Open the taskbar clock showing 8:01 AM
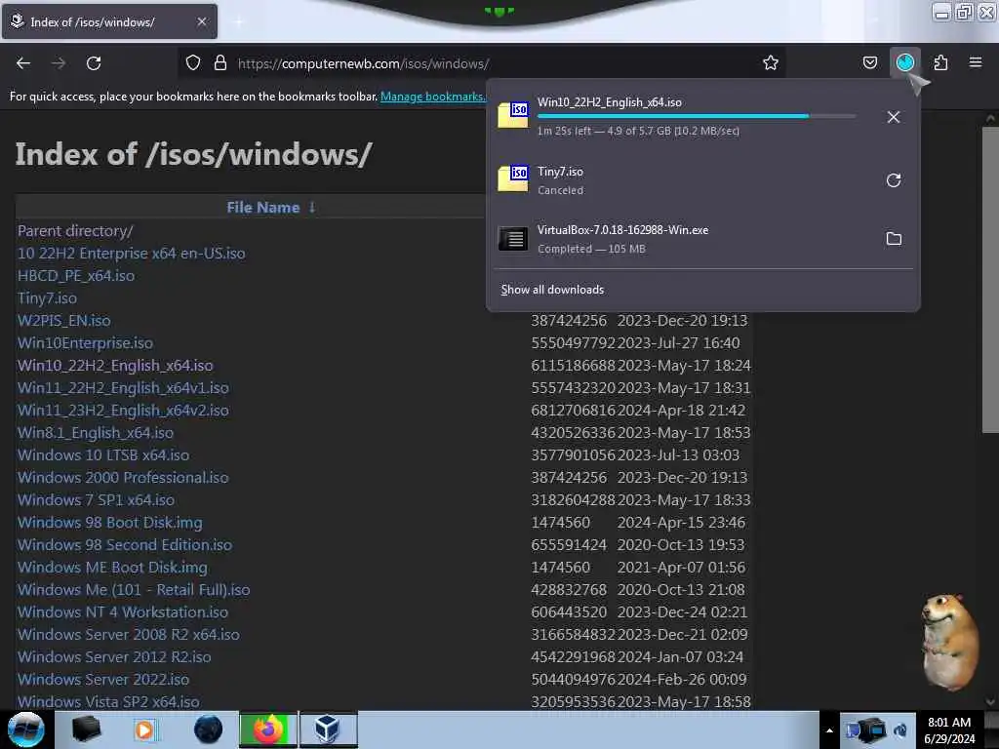This screenshot has width=999, height=749. pos(949,730)
